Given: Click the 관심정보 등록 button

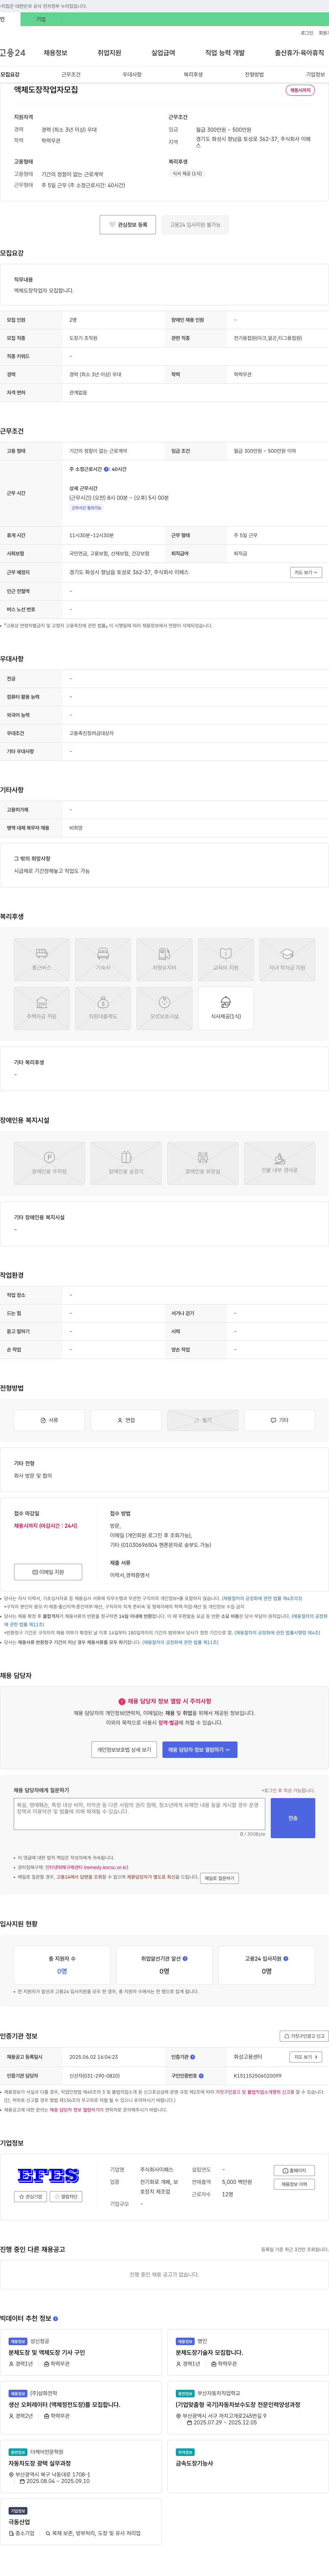Looking at the screenshot, I should pyautogui.click(x=128, y=225).
